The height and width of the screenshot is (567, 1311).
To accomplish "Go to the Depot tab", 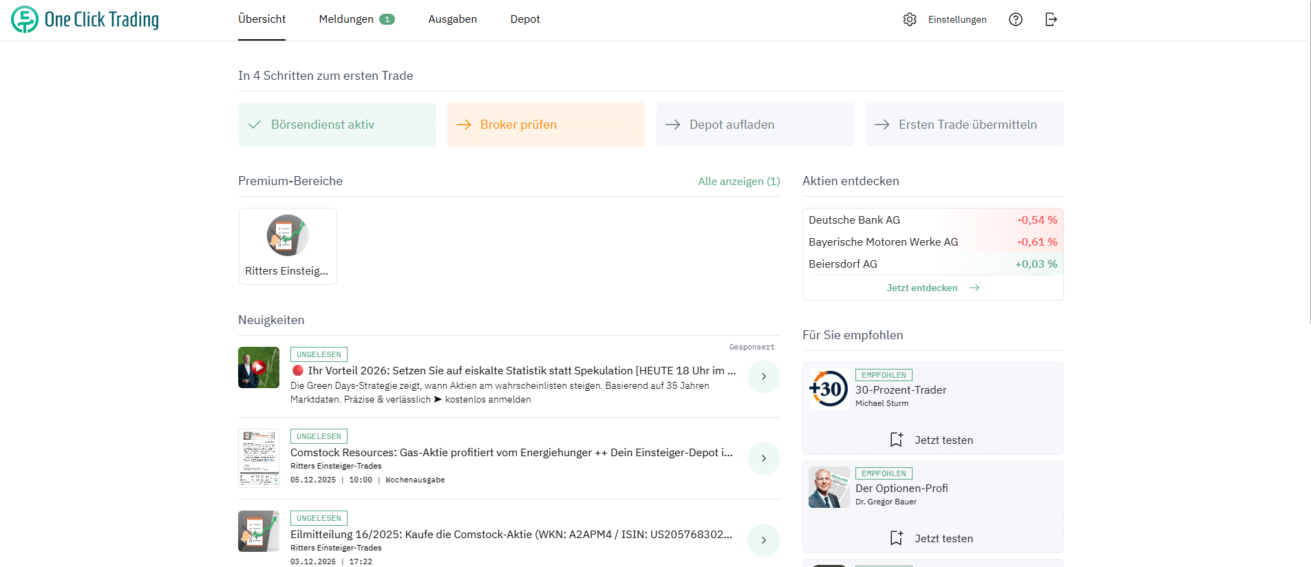I will point(524,19).
